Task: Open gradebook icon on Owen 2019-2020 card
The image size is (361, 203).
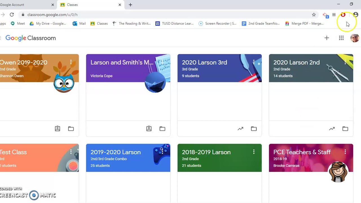Action: 58,129
